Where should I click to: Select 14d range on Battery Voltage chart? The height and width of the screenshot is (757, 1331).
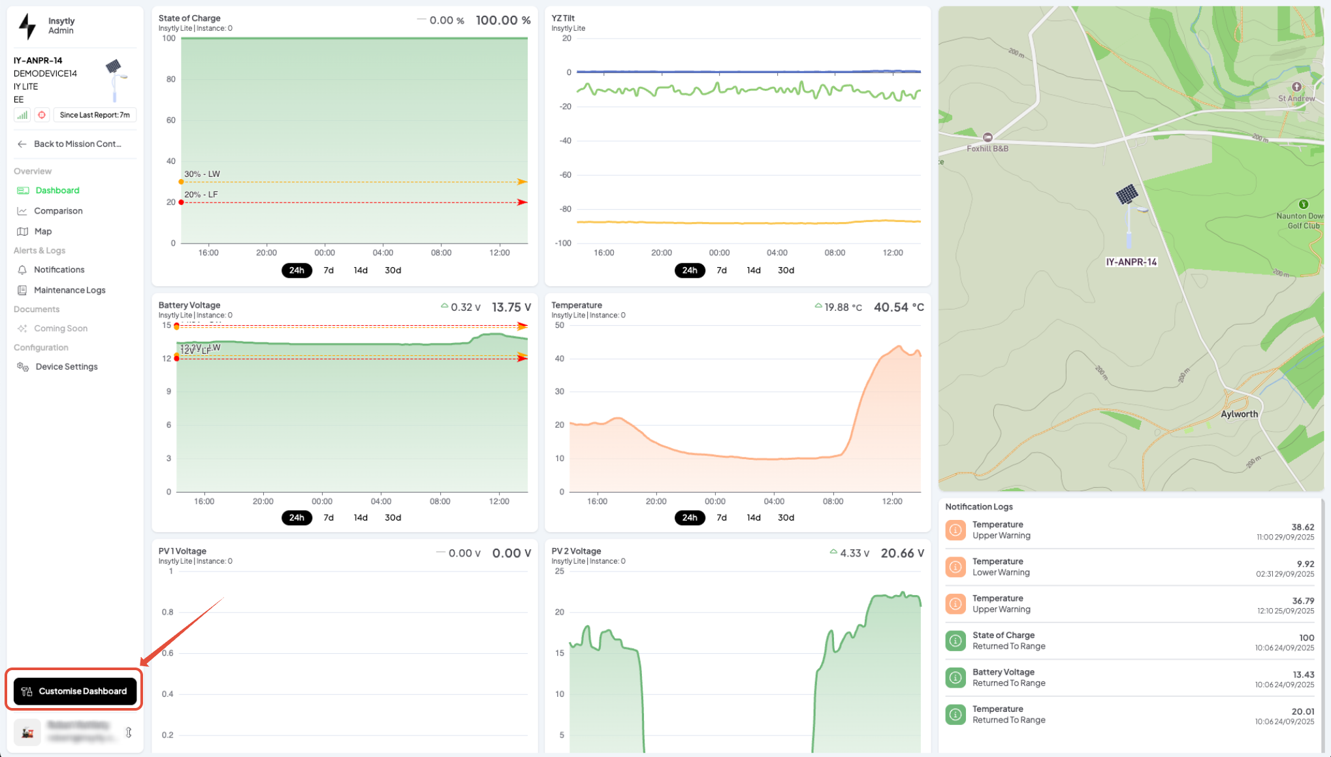tap(361, 517)
